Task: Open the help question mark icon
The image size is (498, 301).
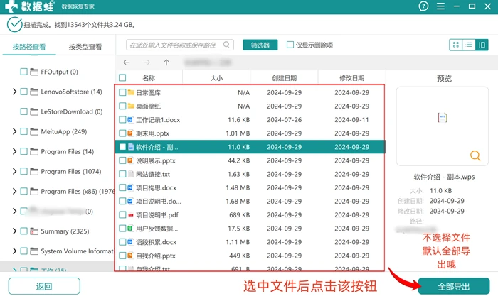Action: 423,6
